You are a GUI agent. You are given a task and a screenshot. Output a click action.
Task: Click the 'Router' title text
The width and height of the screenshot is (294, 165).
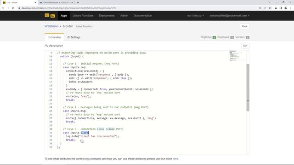[x=68, y=26]
